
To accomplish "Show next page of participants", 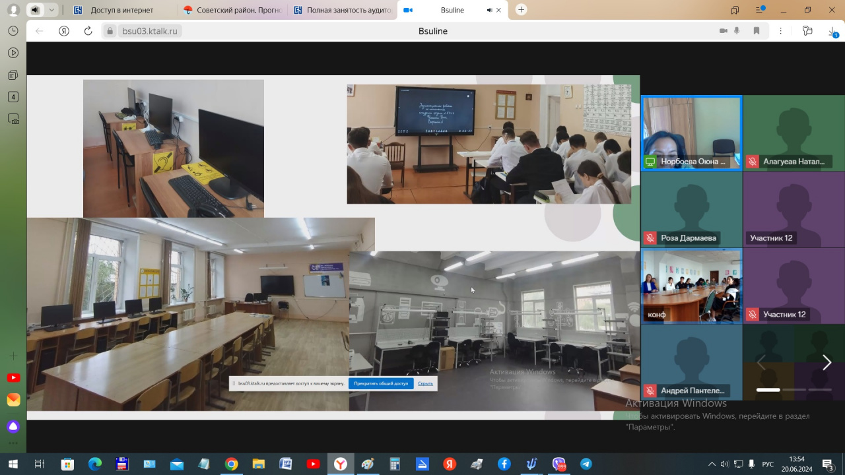I will click(x=826, y=362).
